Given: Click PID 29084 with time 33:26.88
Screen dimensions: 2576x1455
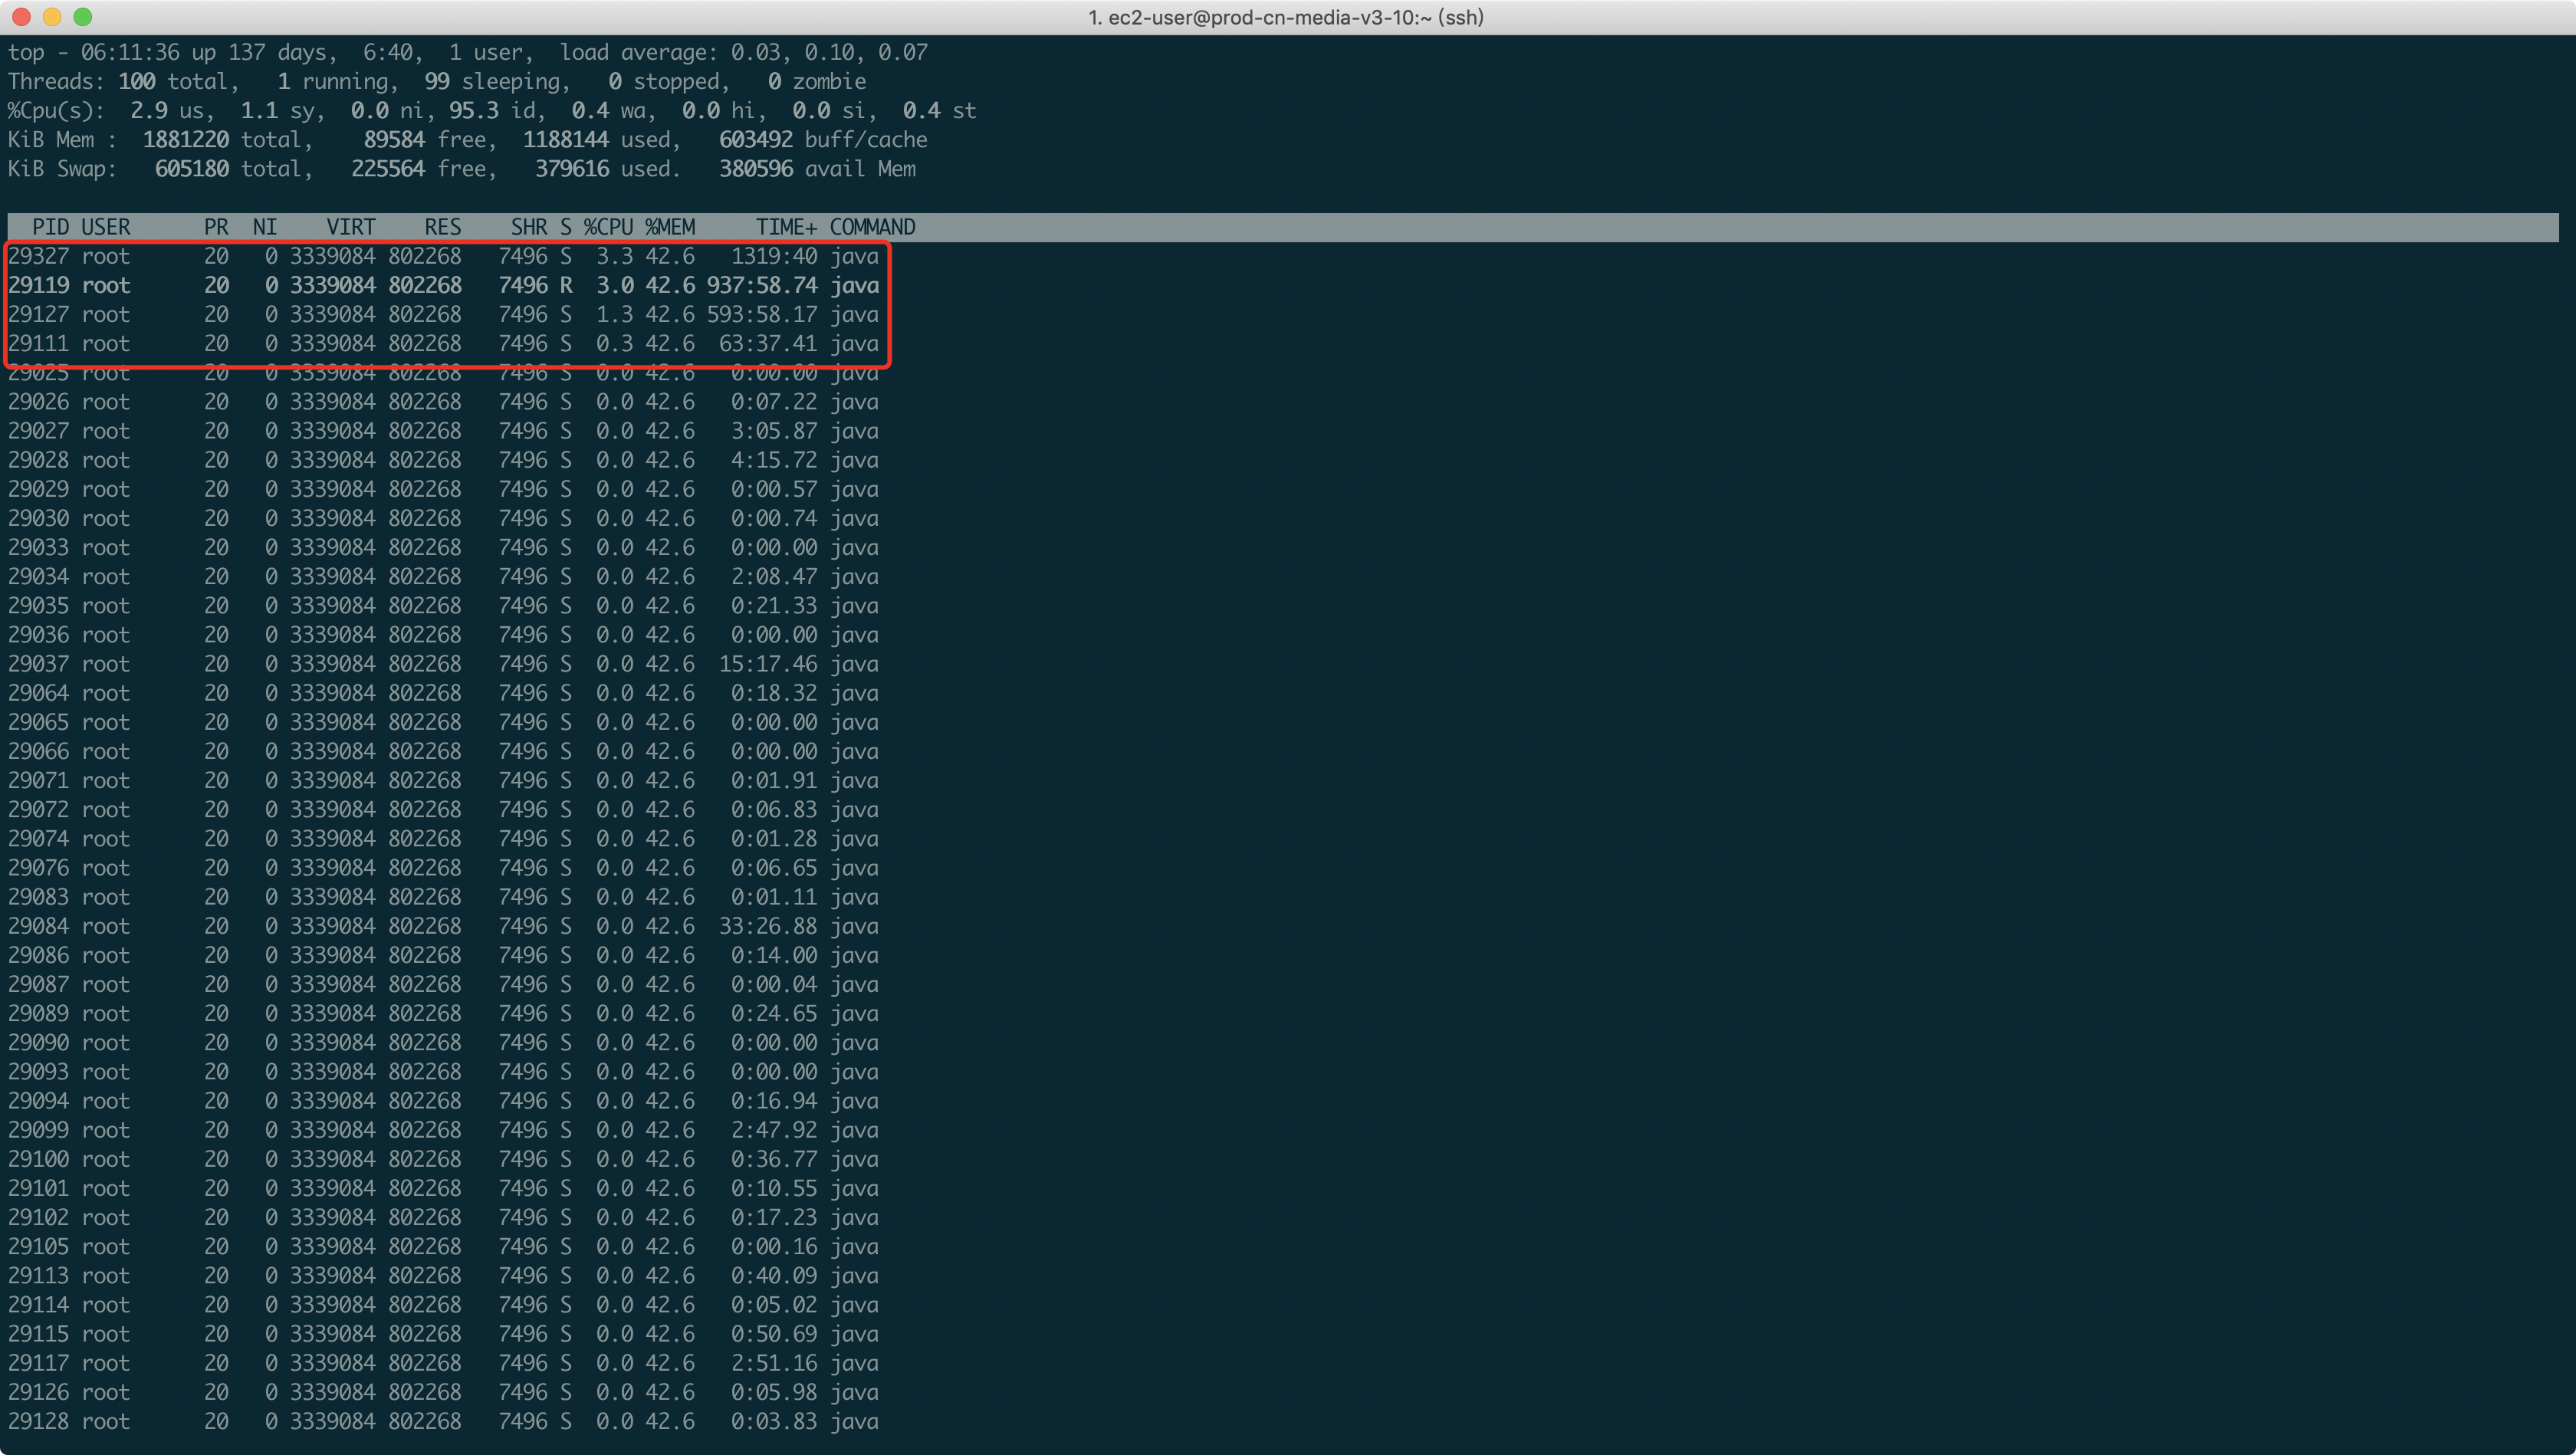Looking at the screenshot, I should [38, 926].
